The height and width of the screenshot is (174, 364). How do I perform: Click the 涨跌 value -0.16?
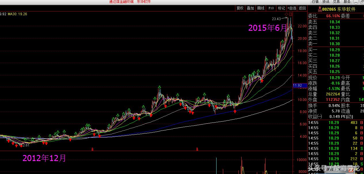pos(335,83)
